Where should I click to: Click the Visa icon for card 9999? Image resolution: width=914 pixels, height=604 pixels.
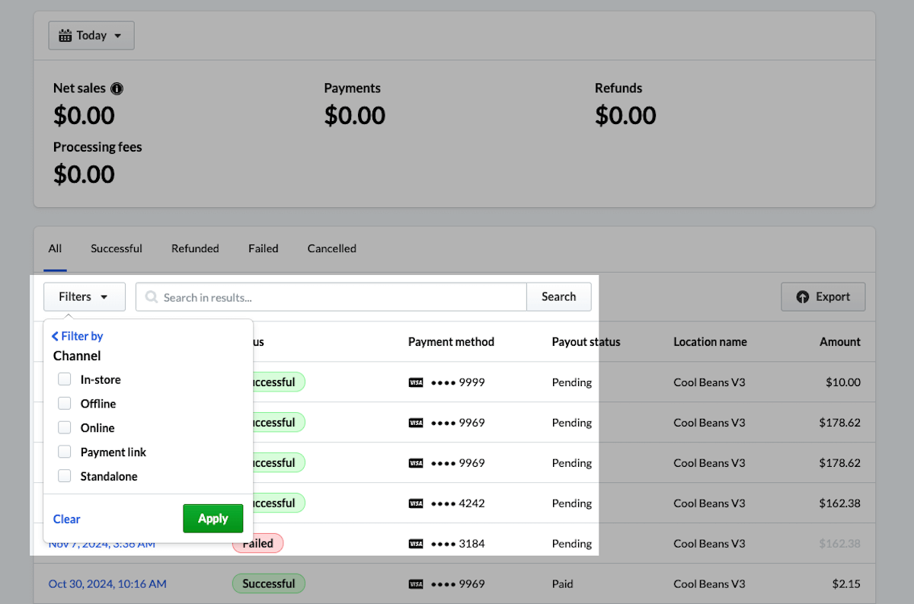click(x=416, y=382)
